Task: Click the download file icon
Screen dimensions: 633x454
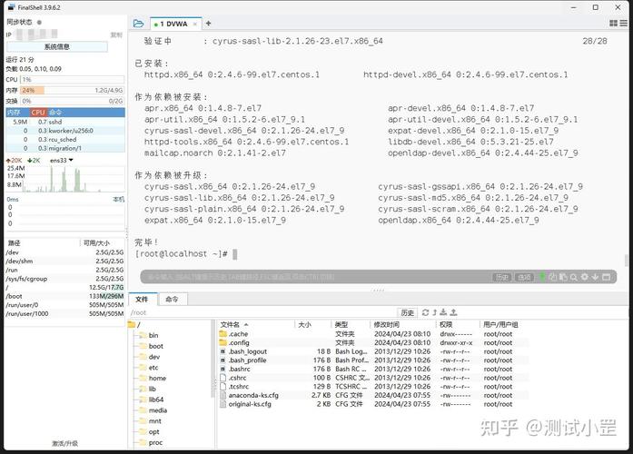Action: (x=443, y=312)
